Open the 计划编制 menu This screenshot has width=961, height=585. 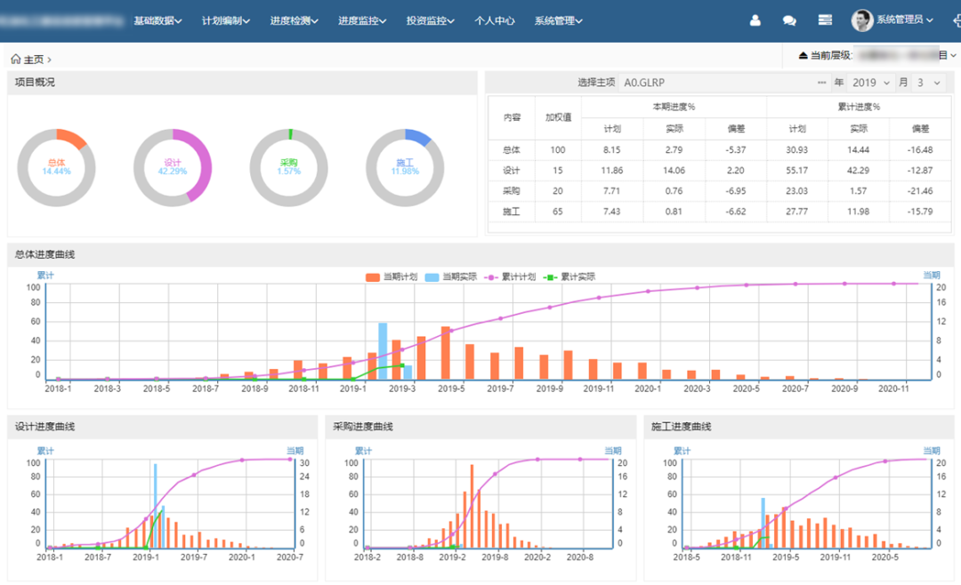[x=226, y=20]
